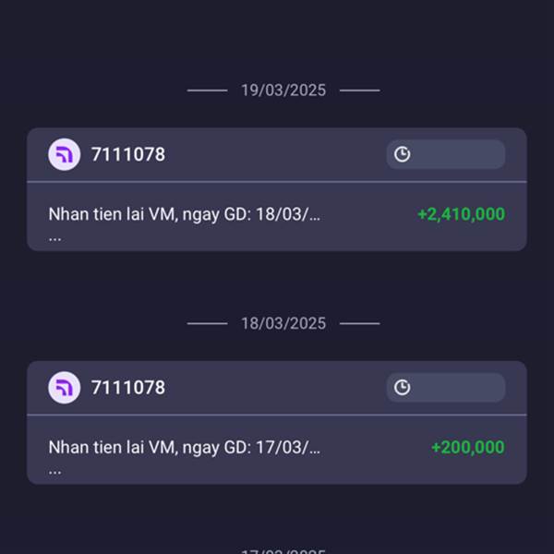
Task: Expand the ellipsis under the 17/03 GD description
Action: coord(54,469)
